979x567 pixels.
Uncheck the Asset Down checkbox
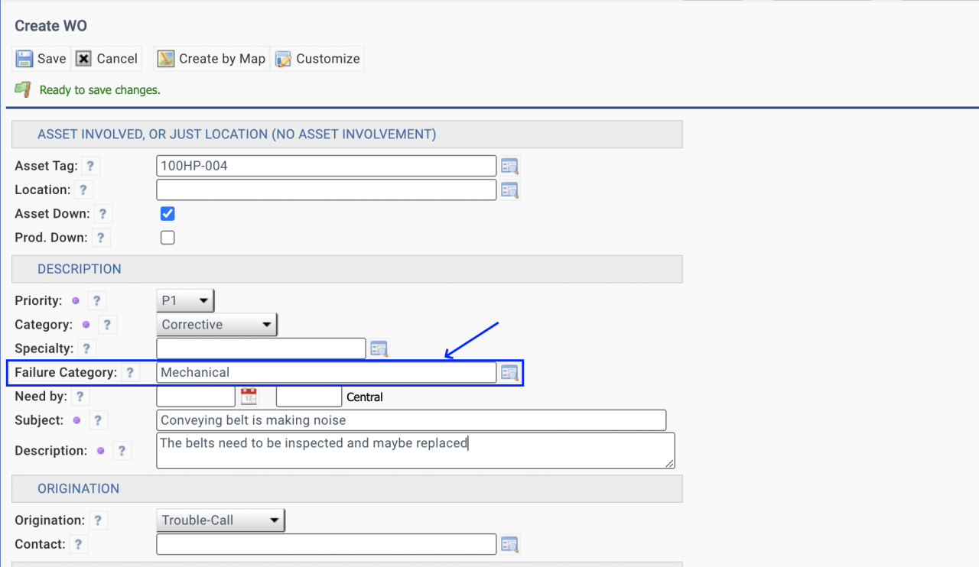(168, 214)
